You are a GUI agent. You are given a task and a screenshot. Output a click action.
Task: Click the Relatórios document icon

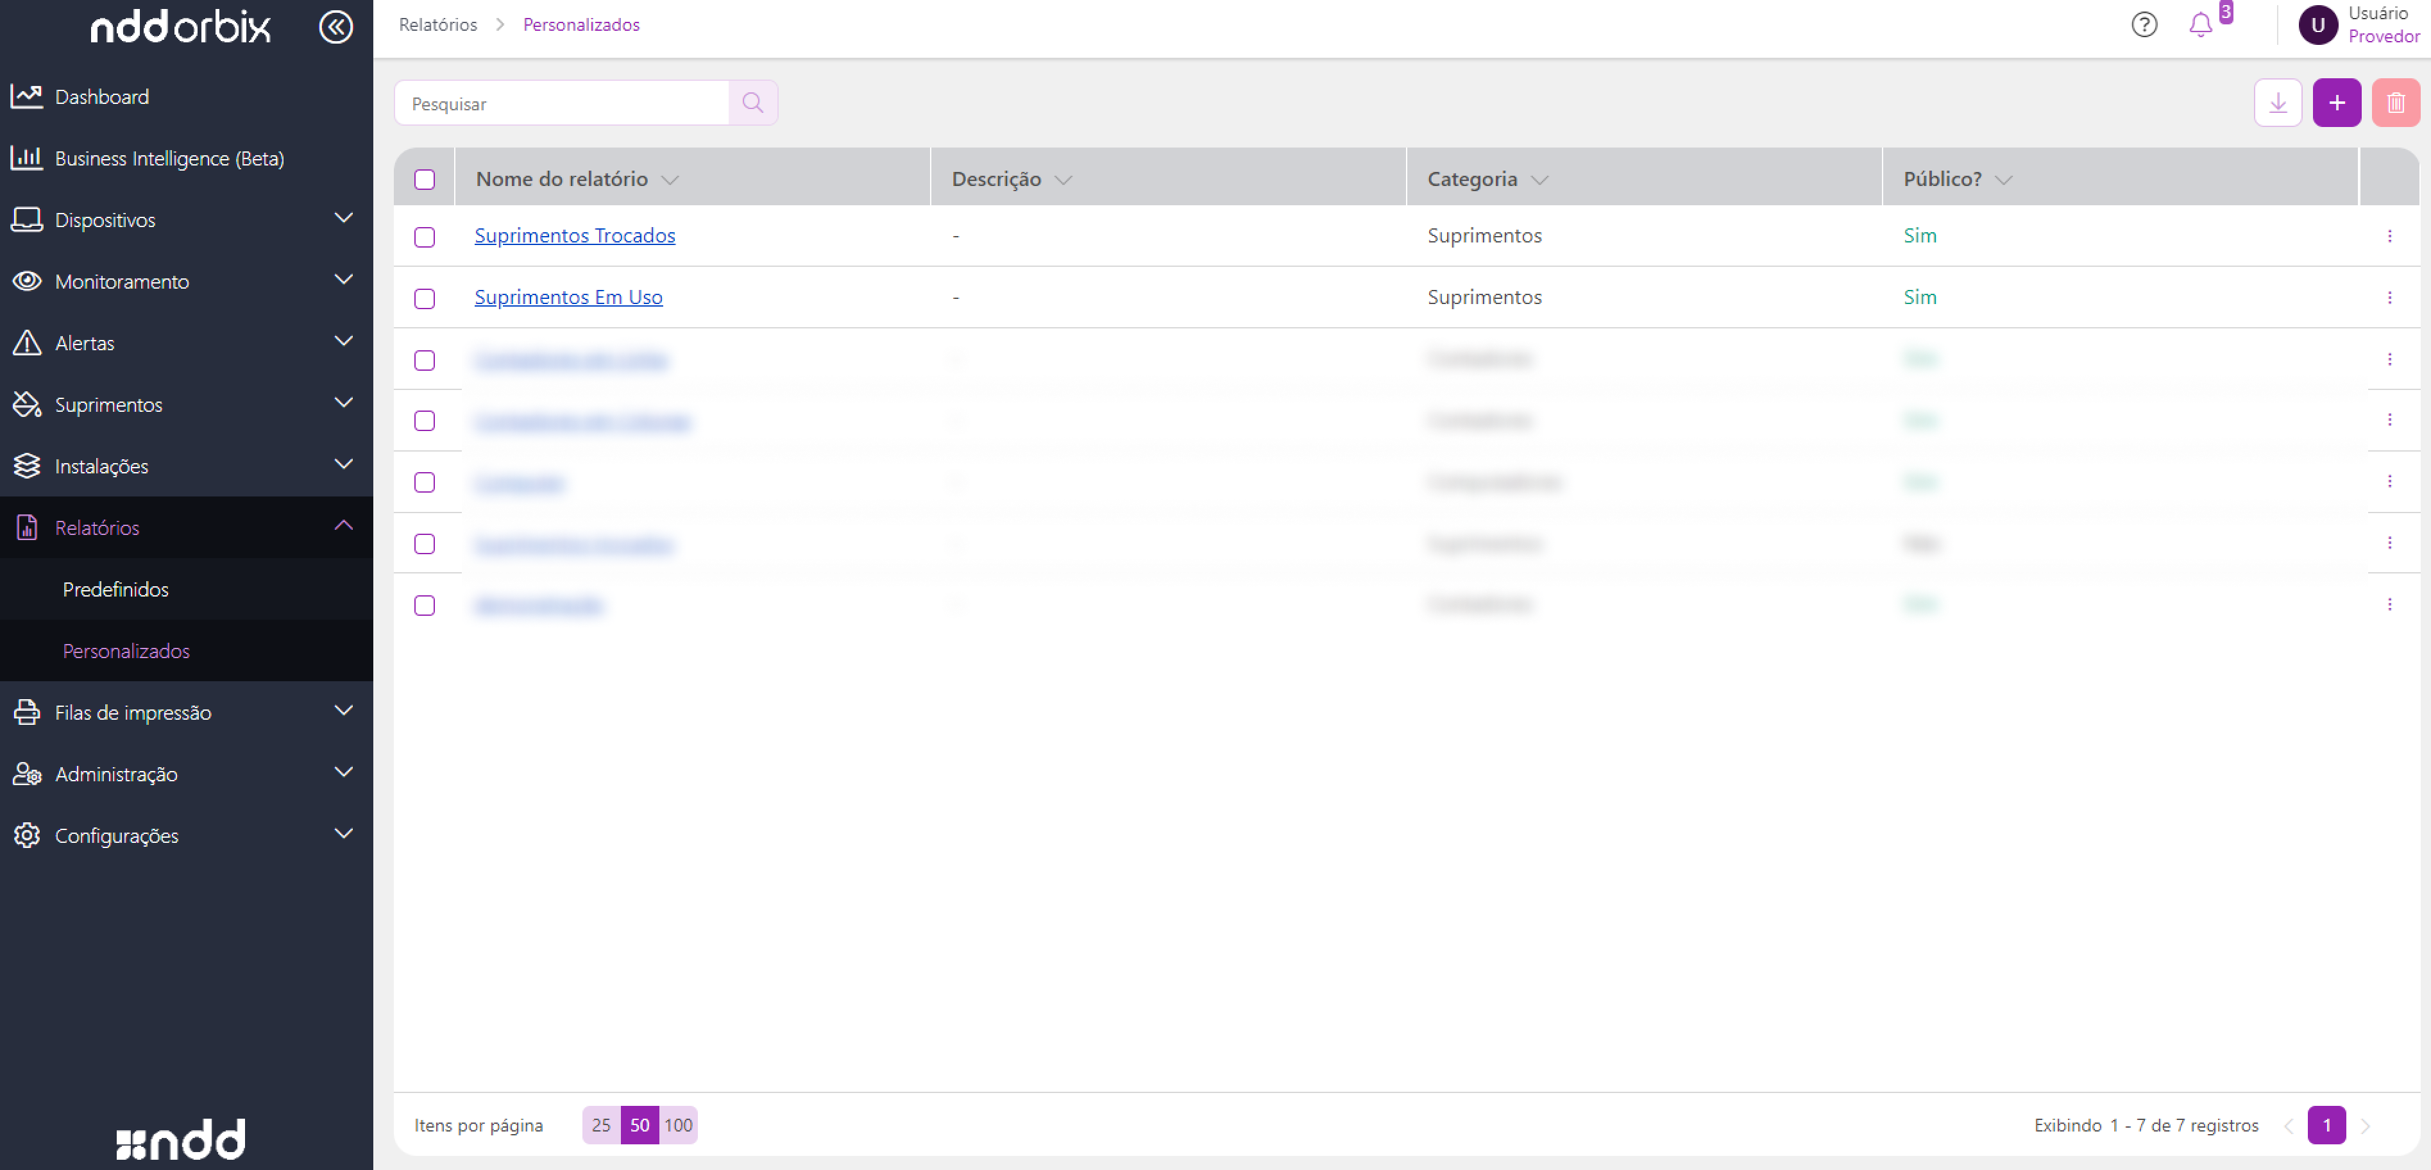[26, 527]
